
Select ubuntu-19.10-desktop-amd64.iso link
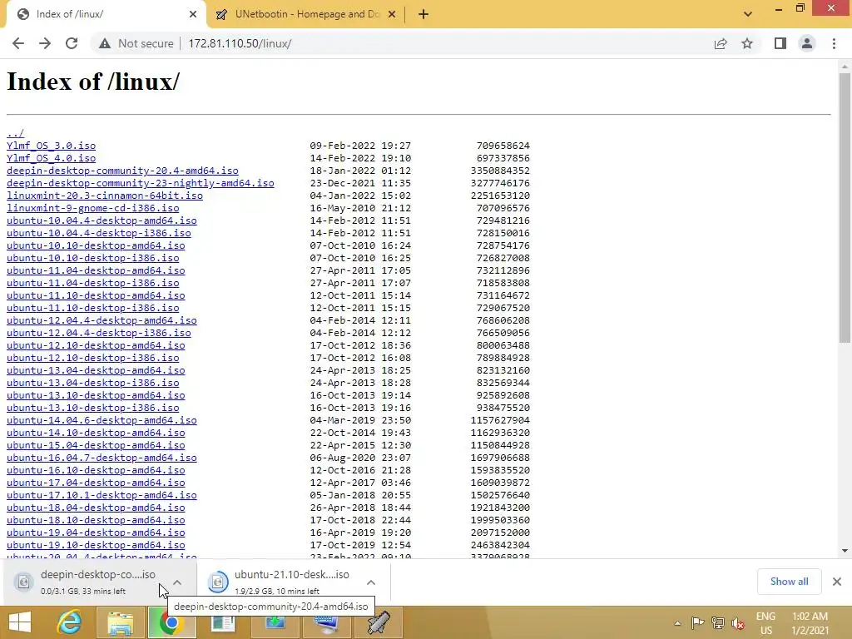(x=96, y=546)
